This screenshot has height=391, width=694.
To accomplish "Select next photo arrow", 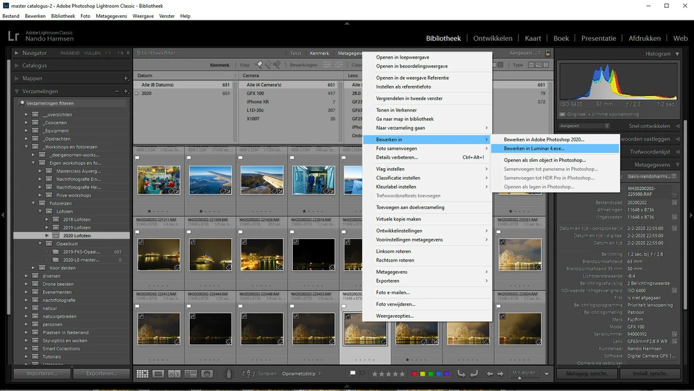I will pyautogui.click(x=500, y=374).
